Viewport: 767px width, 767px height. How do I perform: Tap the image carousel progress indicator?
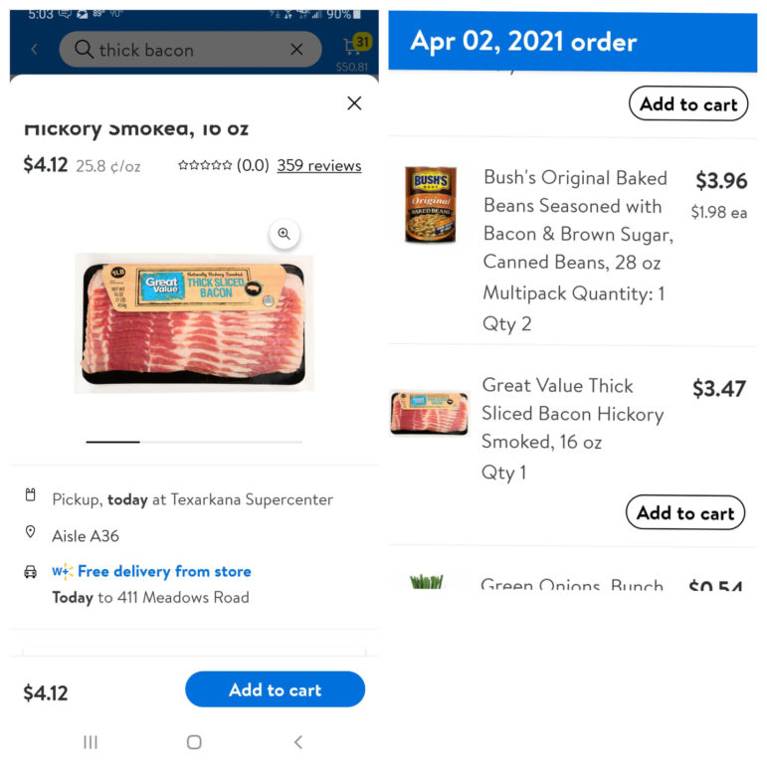[194, 441]
